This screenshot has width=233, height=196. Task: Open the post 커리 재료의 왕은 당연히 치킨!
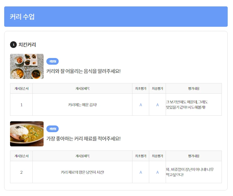pyautogui.click(x=82, y=172)
